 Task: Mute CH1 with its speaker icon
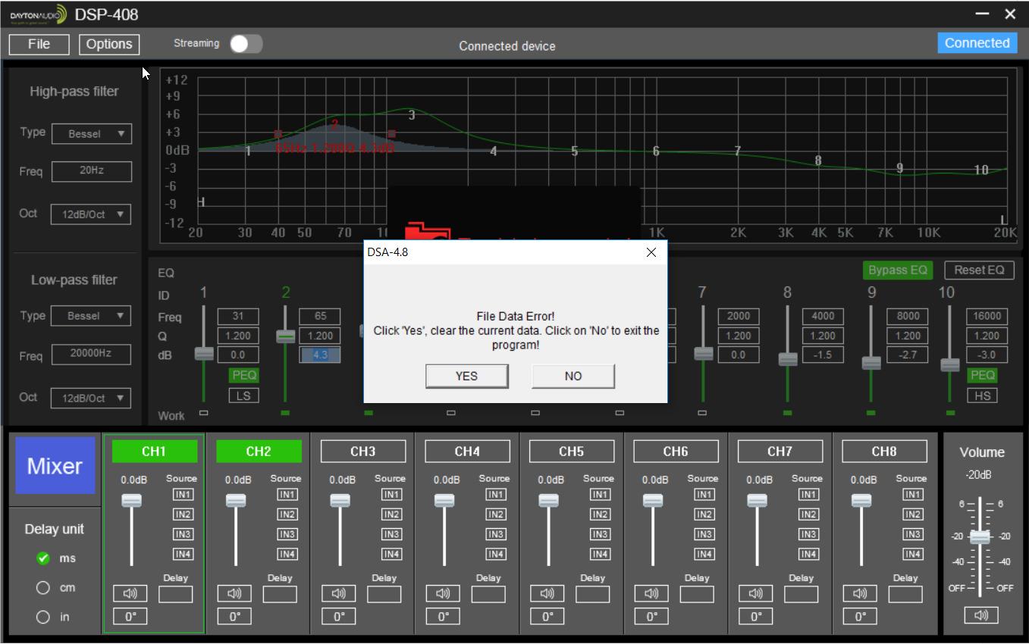click(x=130, y=593)
